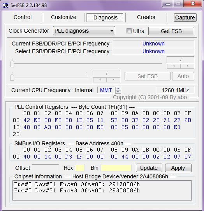Click SMBus register value 14
Screen dimensions: 204x211
coord(48,157)
